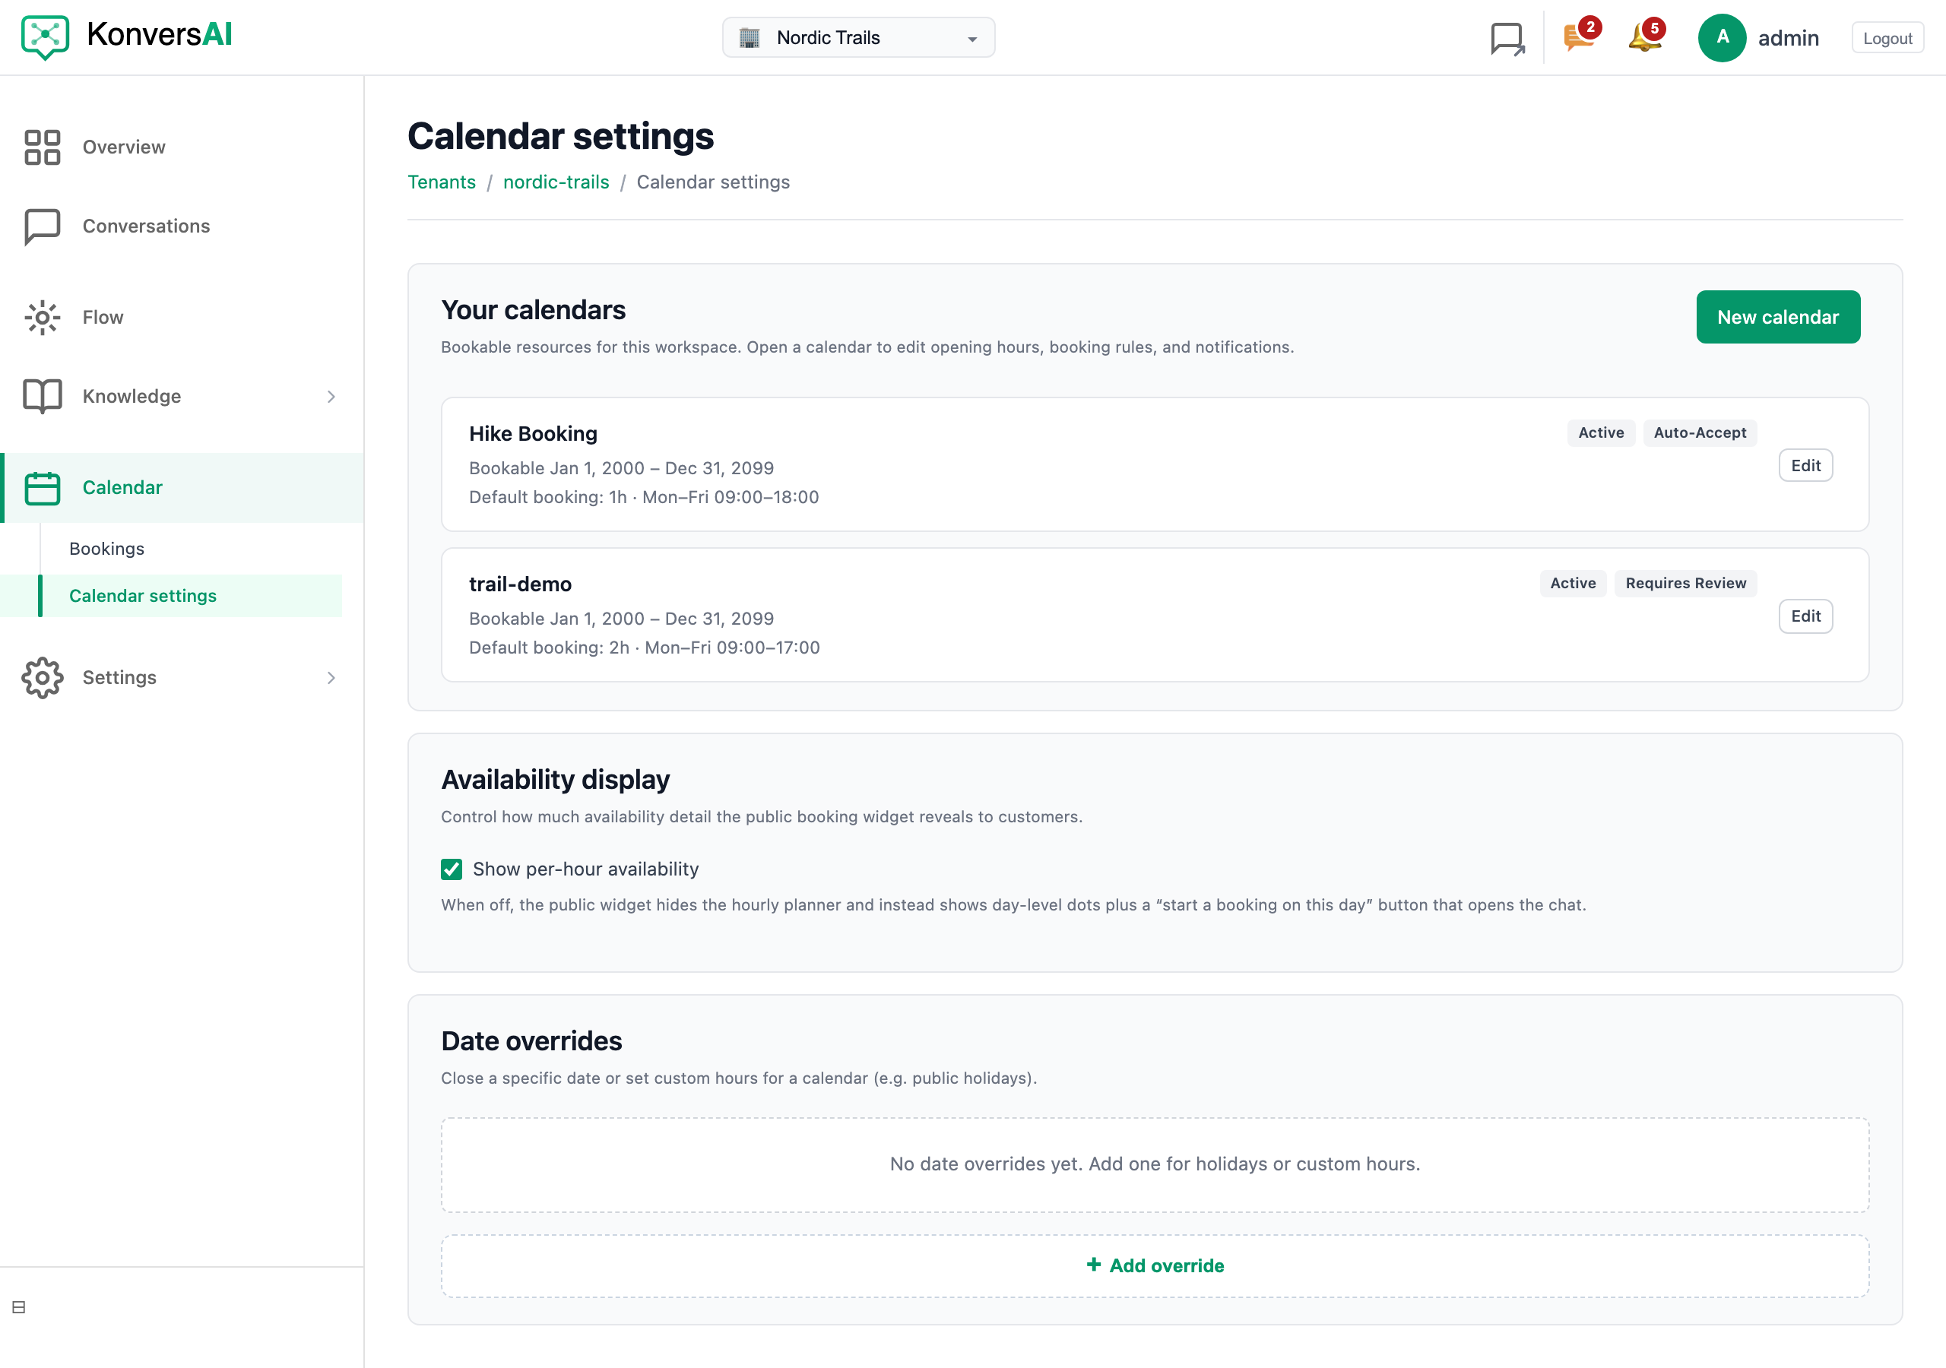The width and height of the screenshot is (1946, 1368).
Task: Click 'No date overrides yet' placeholder text
Action: (x=1155, y=1164)
